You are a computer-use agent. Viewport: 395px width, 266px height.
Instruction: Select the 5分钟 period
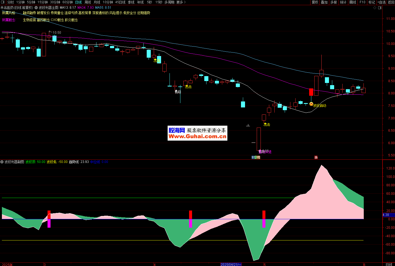(x=31, y=2)
